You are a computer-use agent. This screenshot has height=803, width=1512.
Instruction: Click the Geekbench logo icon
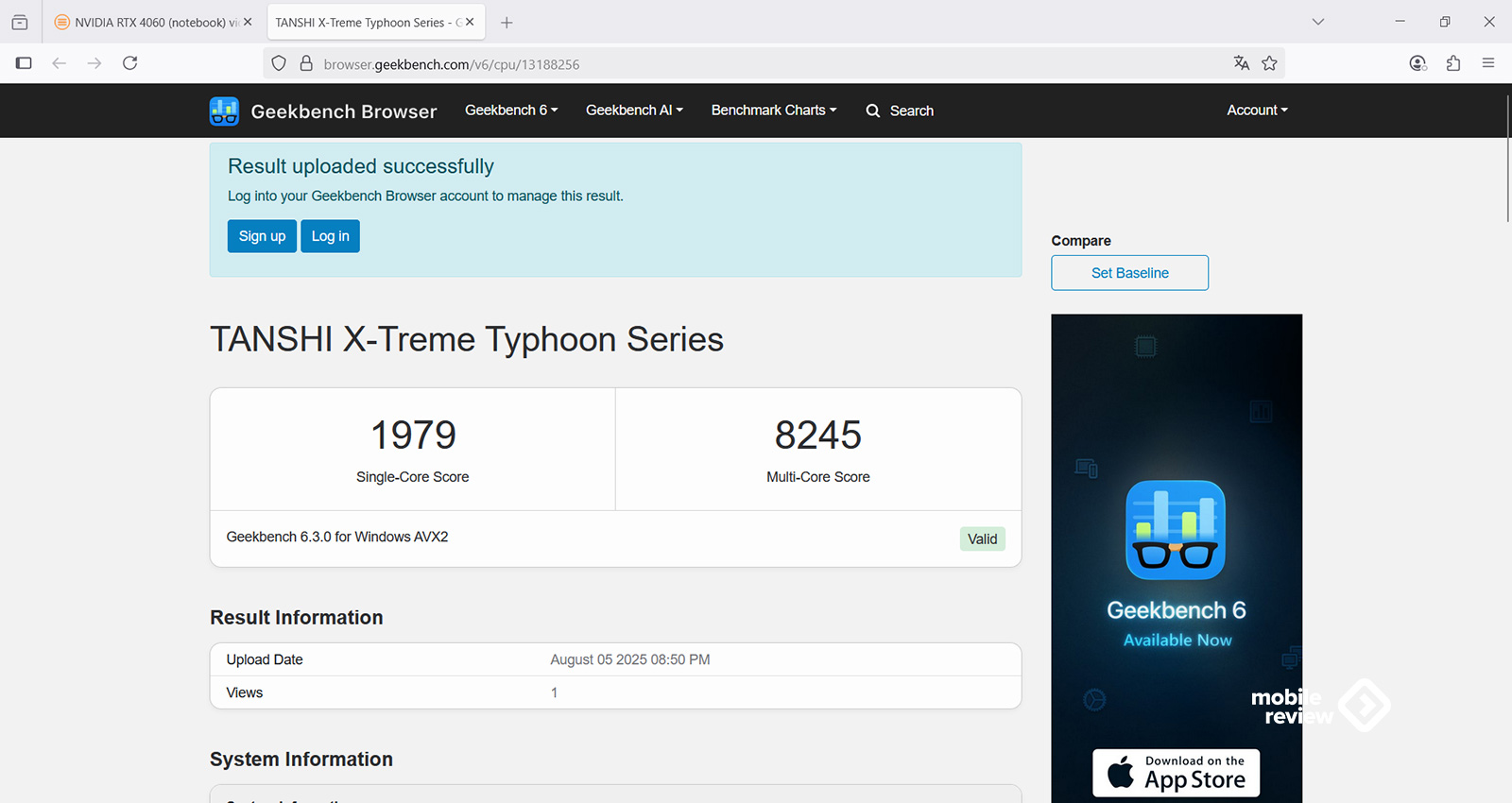[224, 111]
